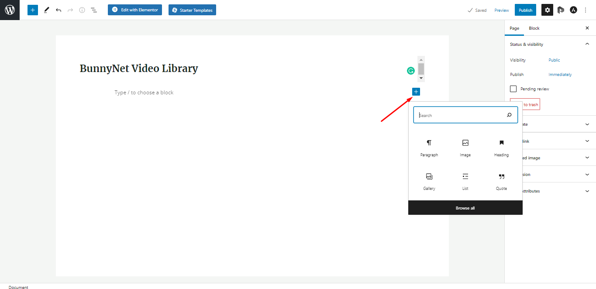Click the Grammarly icon in the editor

[x=410, y=71]
